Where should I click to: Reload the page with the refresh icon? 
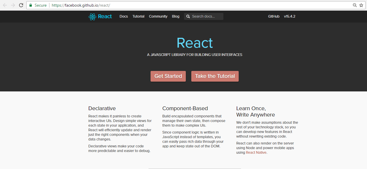click(21, 5)
